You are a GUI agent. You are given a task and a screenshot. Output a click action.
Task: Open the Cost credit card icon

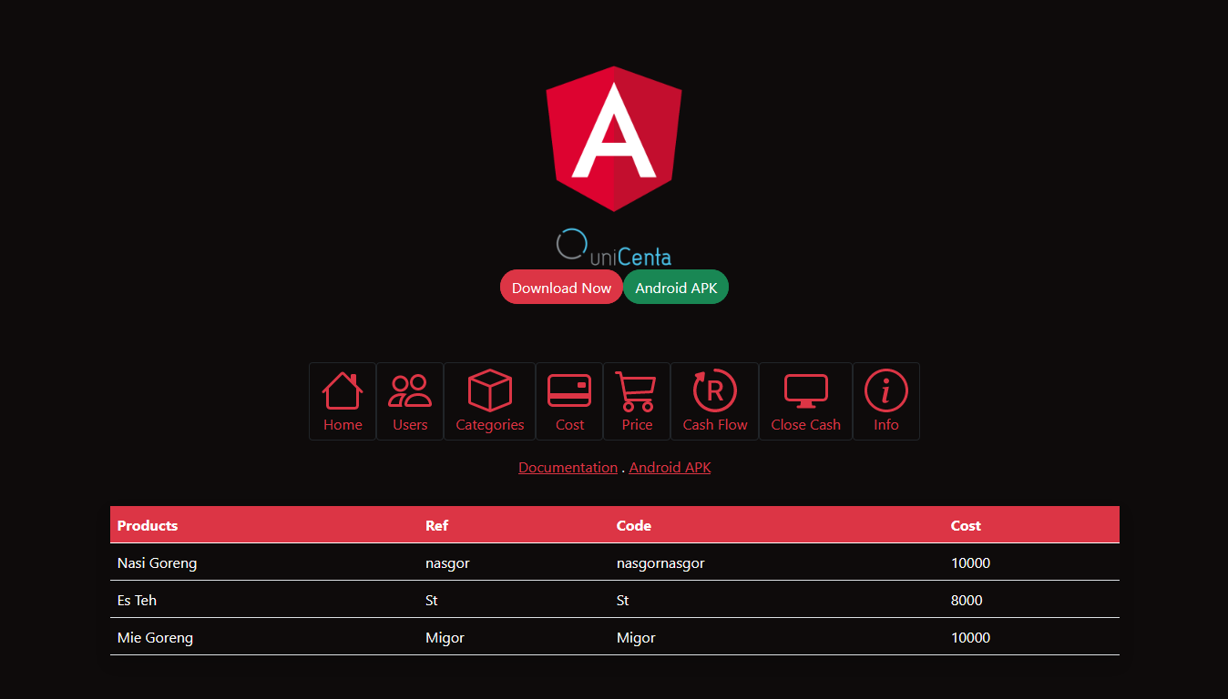point(569,391)
